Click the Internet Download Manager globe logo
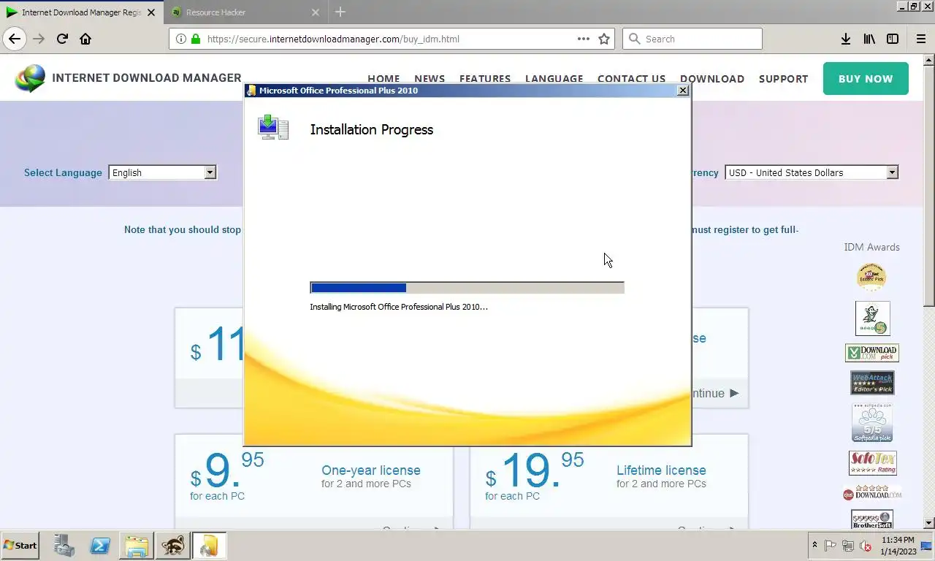Viewport: 935px width, 561px height. click(x=30, y=78)
